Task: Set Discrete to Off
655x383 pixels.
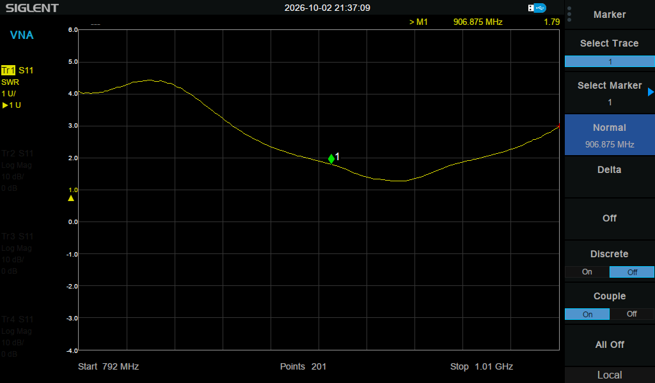Action: coord(632,272)
